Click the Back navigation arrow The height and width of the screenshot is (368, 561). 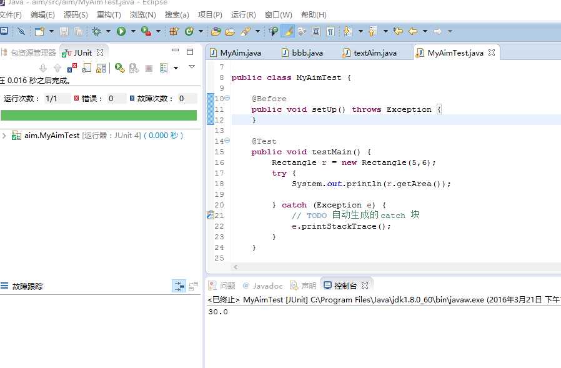413,31
